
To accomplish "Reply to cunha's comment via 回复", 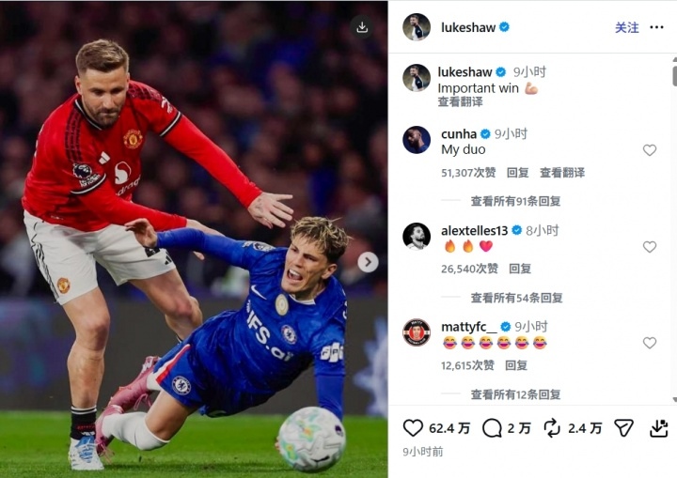I will [518, 173].
